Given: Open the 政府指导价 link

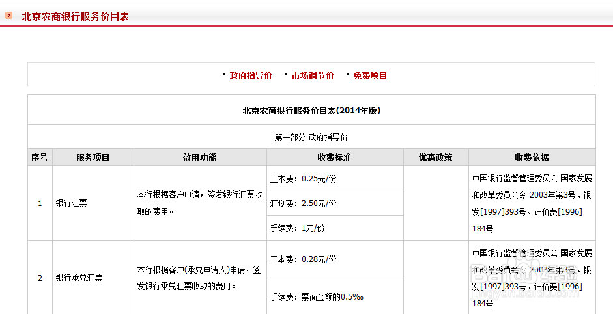Looking at the screenshot, I should click(x=251, y=75).
